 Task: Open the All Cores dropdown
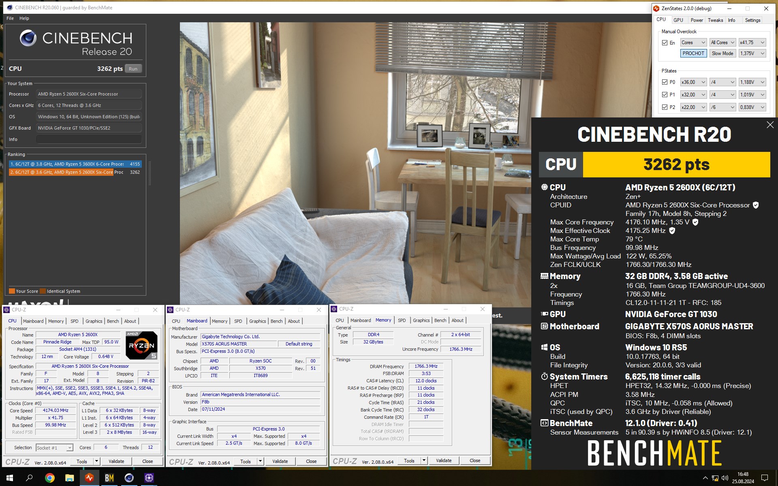pyautogui.click(x=722, y=42)
